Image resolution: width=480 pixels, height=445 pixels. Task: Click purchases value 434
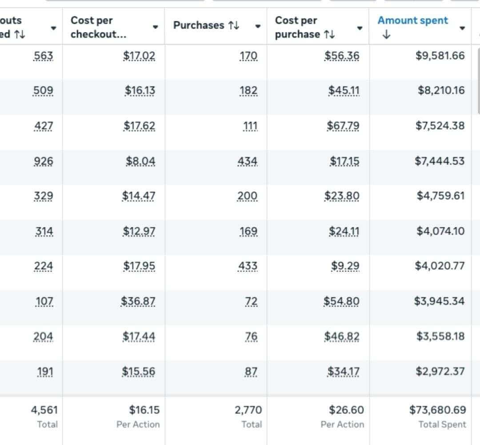pos(248,161)
